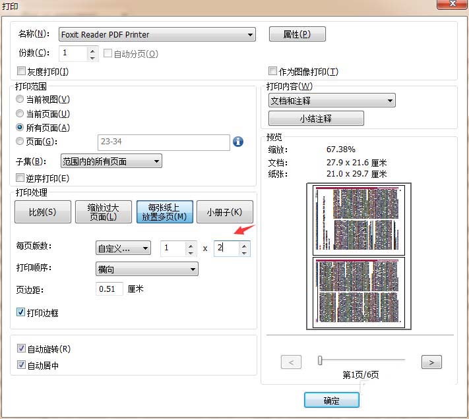The width and height of the screenshot is (469, 419).
Task: Enable 灰度打印 grayscale printing checkbox
Action: pos(21,71)
